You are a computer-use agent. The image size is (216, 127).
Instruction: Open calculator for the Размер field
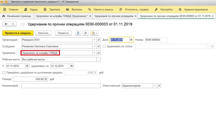pyautogui.click(x=46, y=79)
